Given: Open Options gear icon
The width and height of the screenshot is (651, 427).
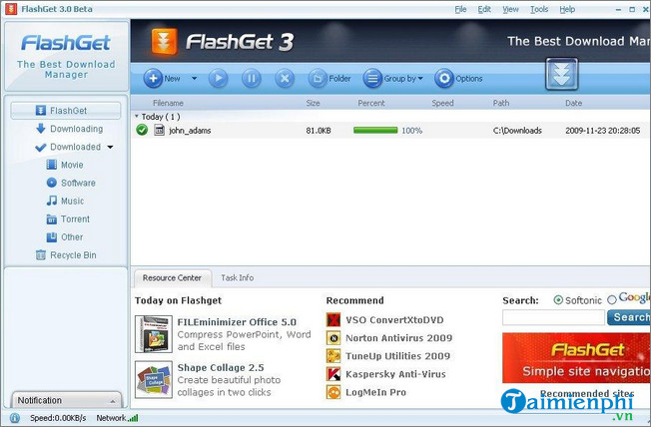Looking at the screenshot, I should 444,78.
